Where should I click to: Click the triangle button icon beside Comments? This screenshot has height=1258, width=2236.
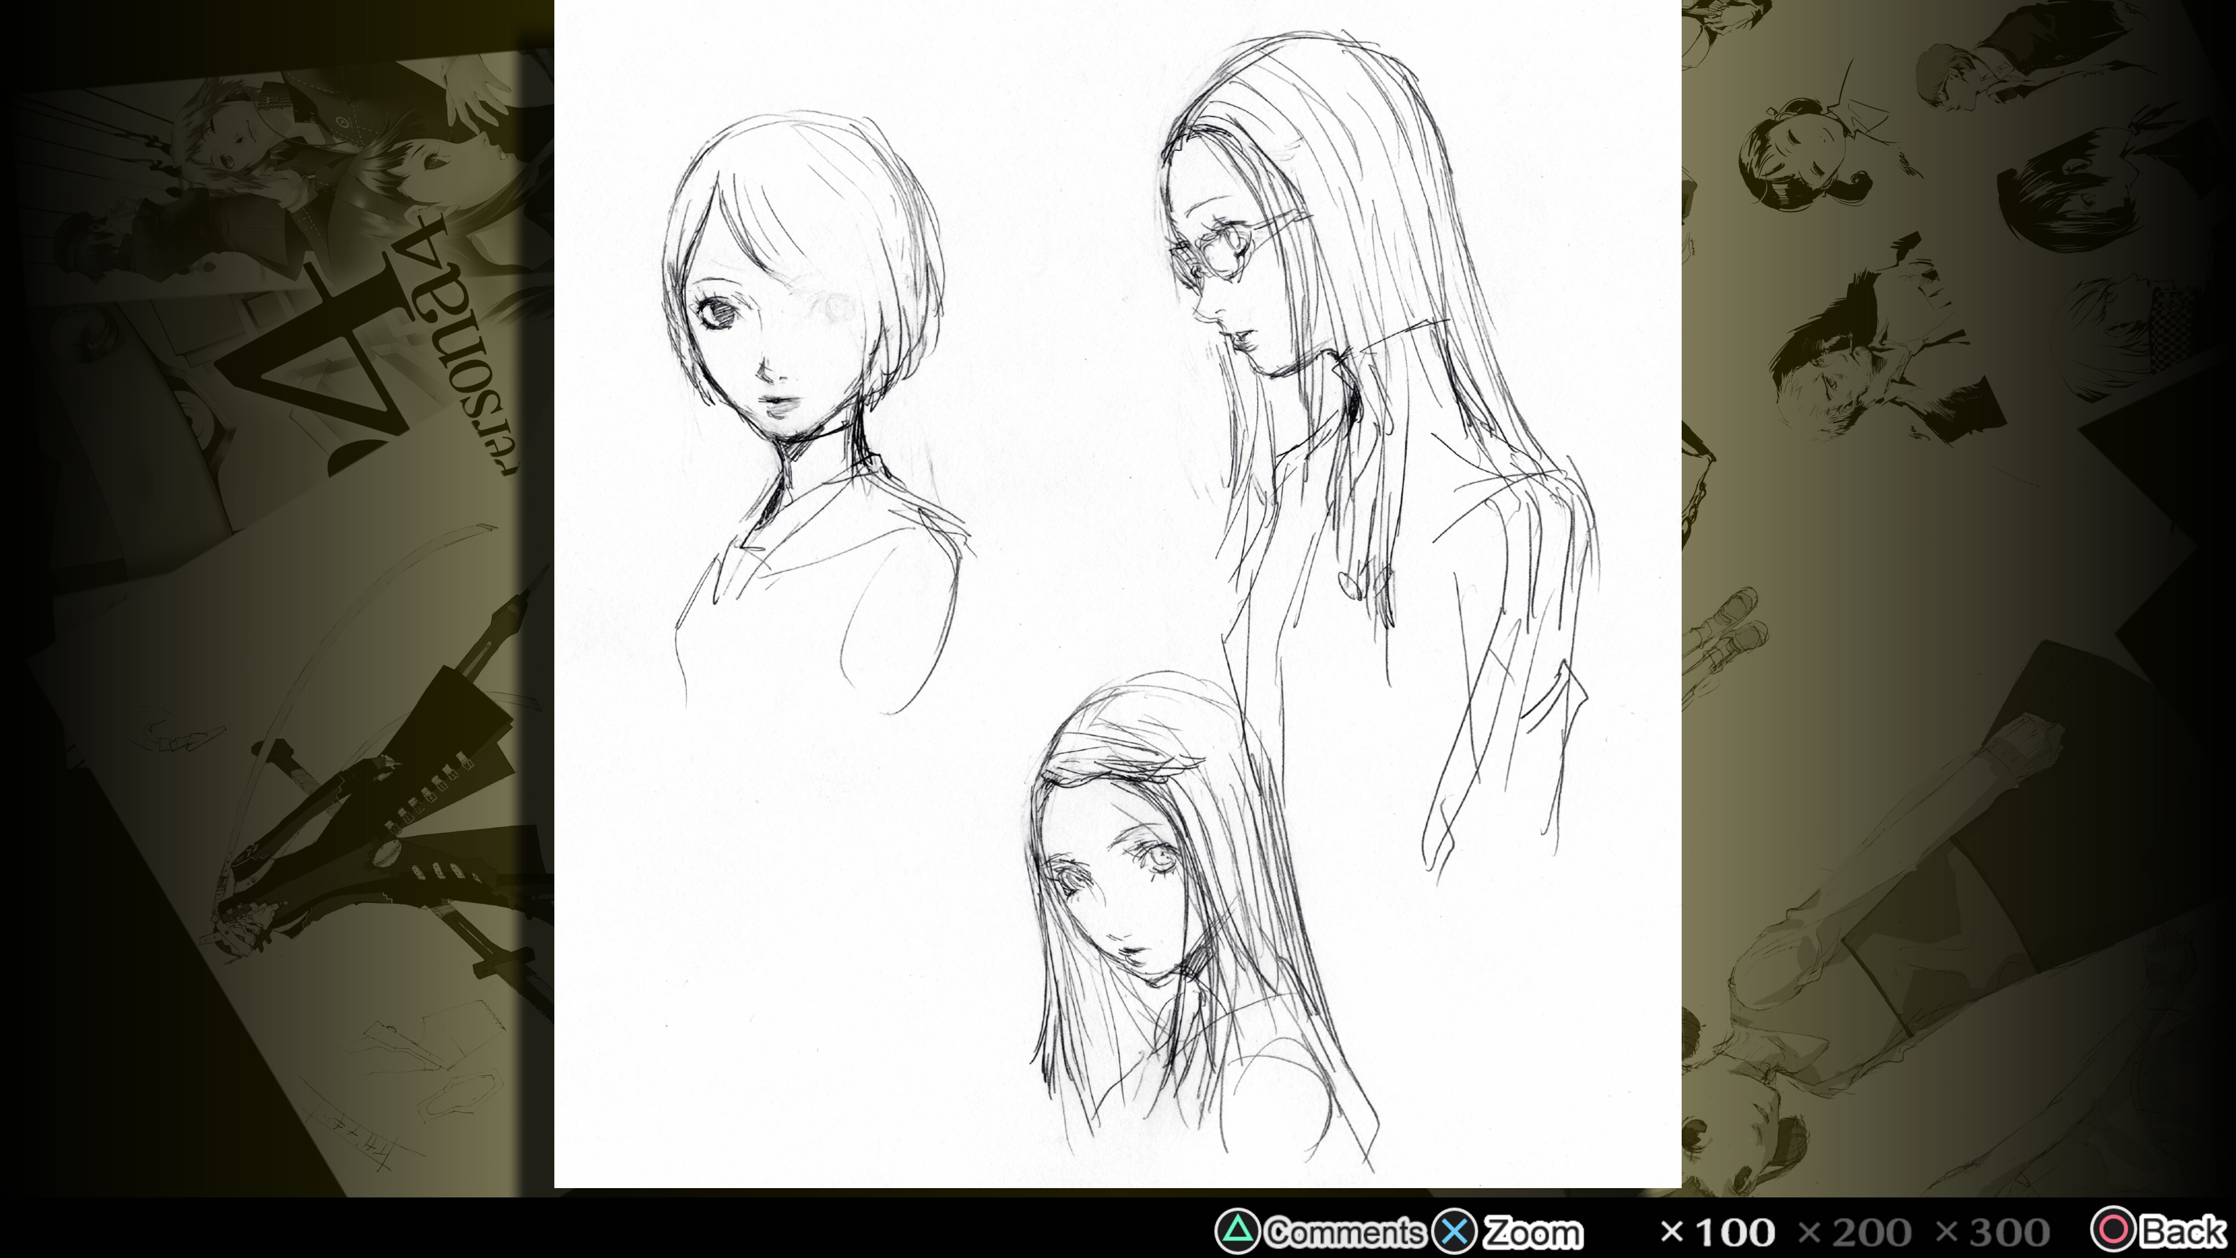click(1237, 1231)
